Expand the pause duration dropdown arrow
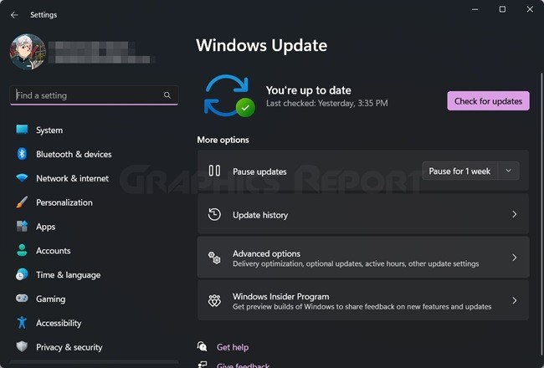Viewport: 544px width, 368px height. click(509, 171)
